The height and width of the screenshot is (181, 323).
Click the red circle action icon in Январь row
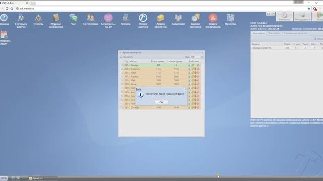pos(198,65)
